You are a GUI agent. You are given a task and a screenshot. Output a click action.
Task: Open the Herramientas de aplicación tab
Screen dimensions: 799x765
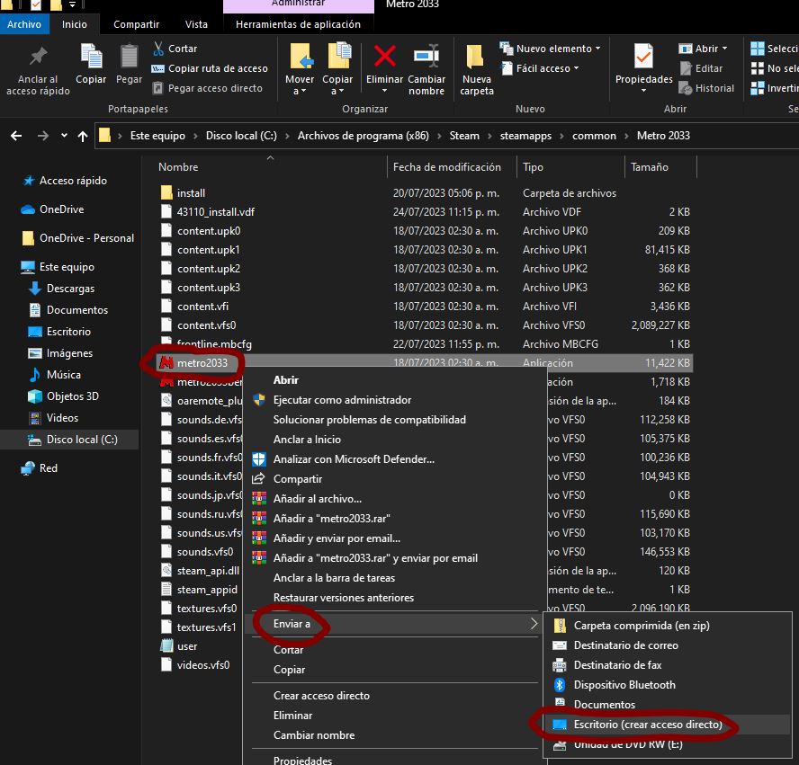pyautogui.click(x=298, y=24)
